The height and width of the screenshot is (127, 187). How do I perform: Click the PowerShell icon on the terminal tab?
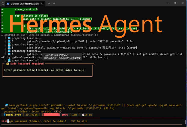[8, 3]
